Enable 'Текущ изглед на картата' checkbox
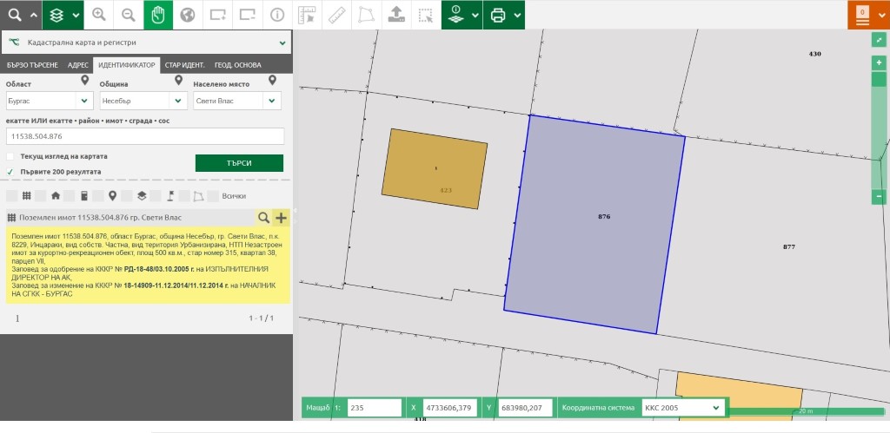 10,156
